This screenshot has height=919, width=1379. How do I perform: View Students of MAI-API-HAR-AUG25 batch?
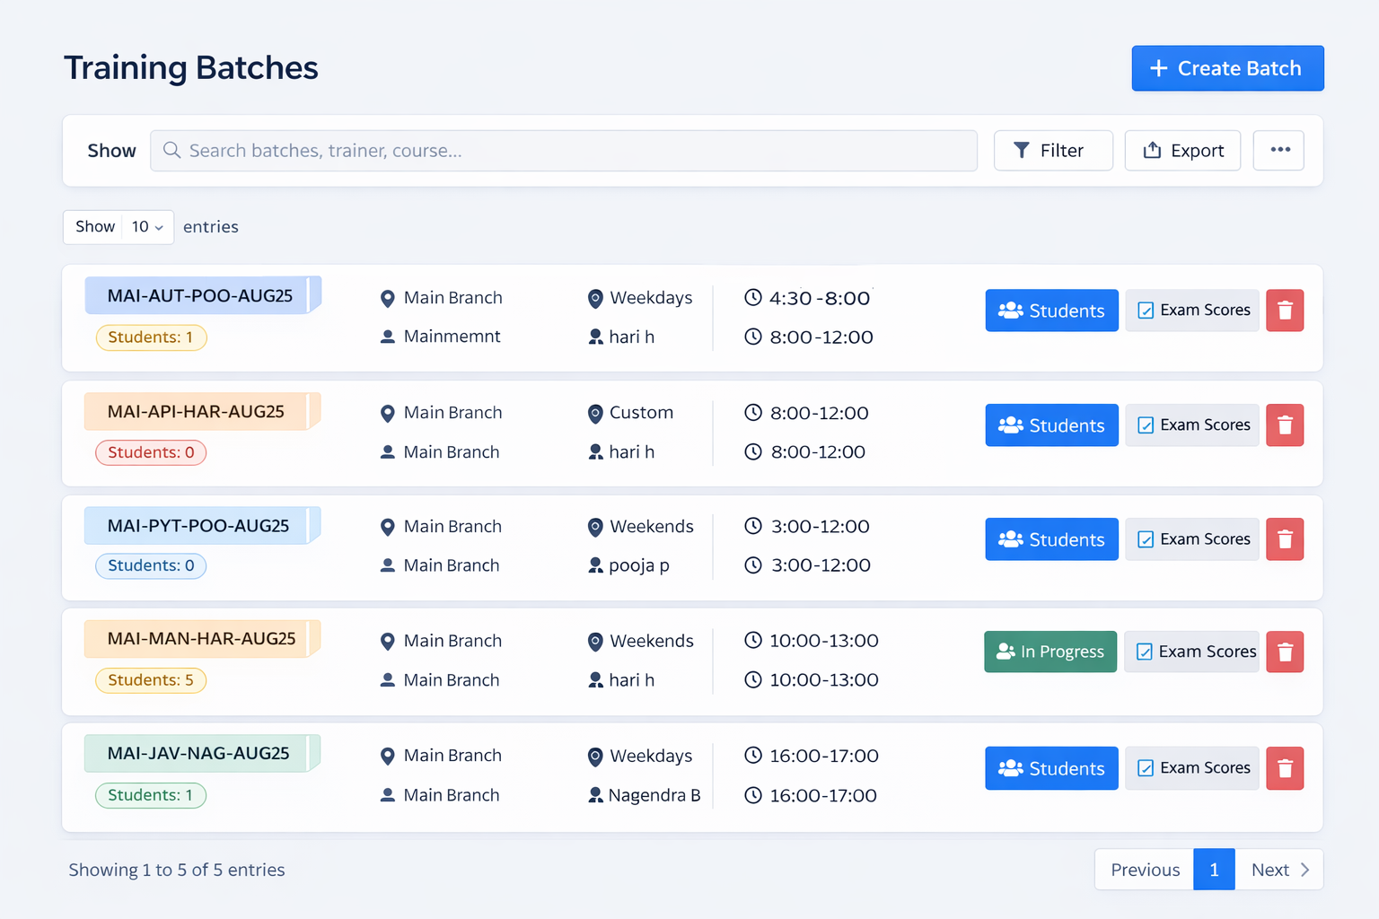pyautogui.click(x=1051, y=425)
